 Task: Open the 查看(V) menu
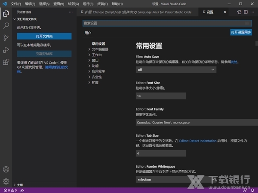coord(59,4)
